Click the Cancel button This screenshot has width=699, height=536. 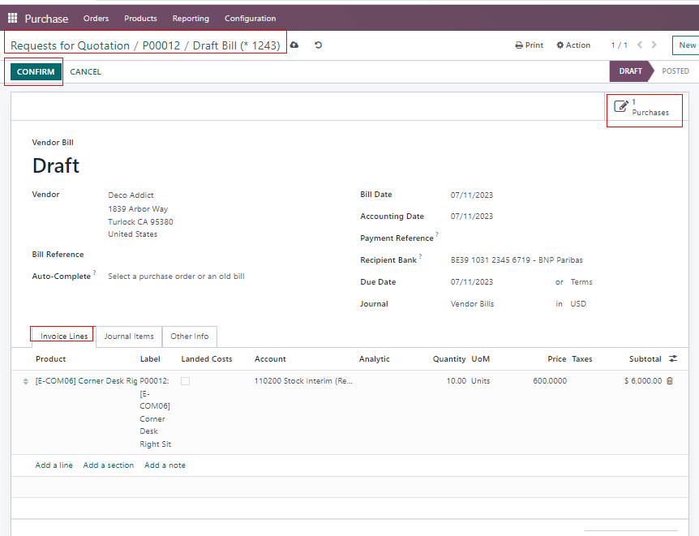[x=85, y=72]
